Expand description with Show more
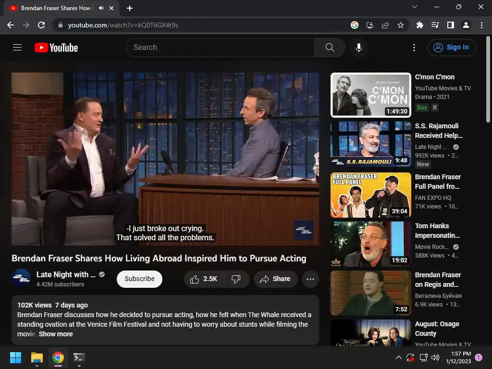 click(56, 334)
